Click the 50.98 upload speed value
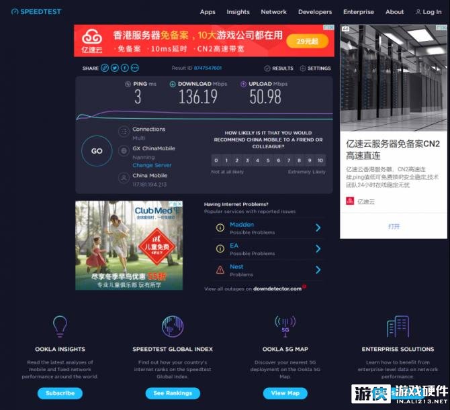Image resolution: width=450 pixels, height=410 pixels. [x=265, y=97]
